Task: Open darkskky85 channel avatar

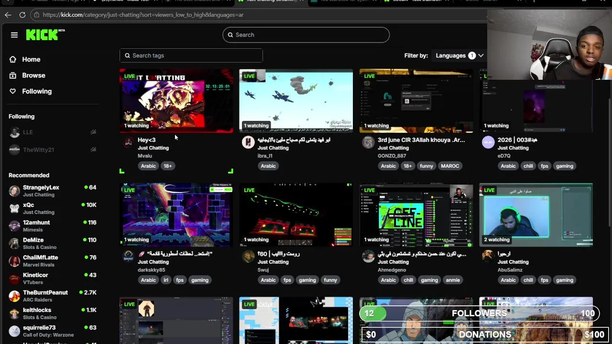Action: tap(128, 257)
